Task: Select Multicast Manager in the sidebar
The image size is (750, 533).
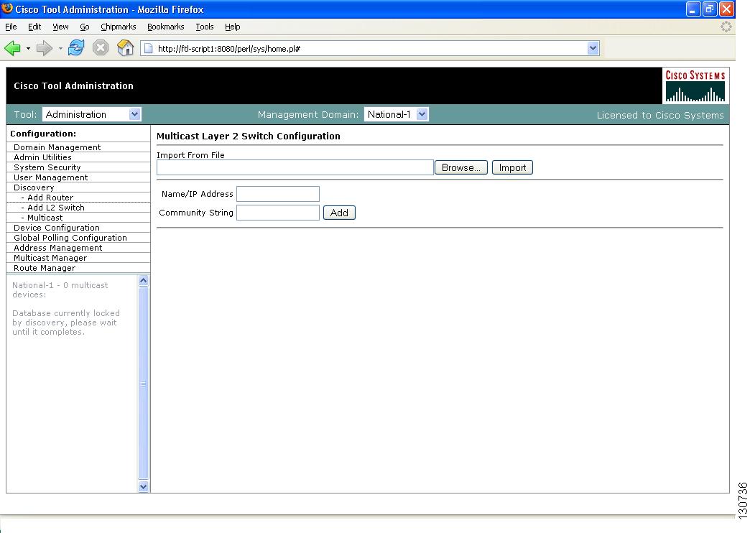Action: (x=50, y=258)
